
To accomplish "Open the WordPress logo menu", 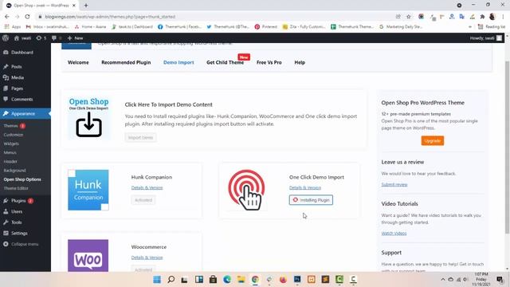I will [6, 38].
